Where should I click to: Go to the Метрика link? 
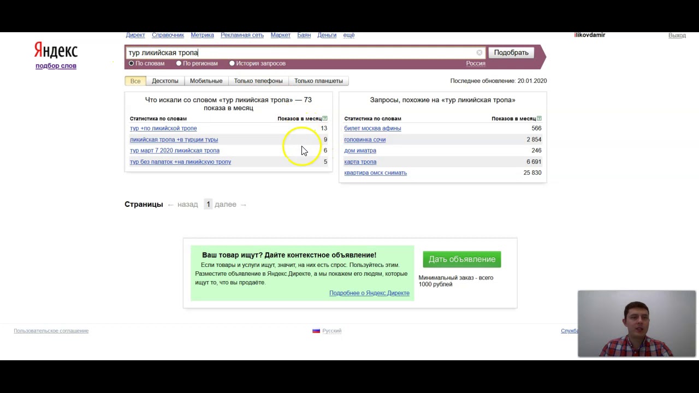click(202, 35)
